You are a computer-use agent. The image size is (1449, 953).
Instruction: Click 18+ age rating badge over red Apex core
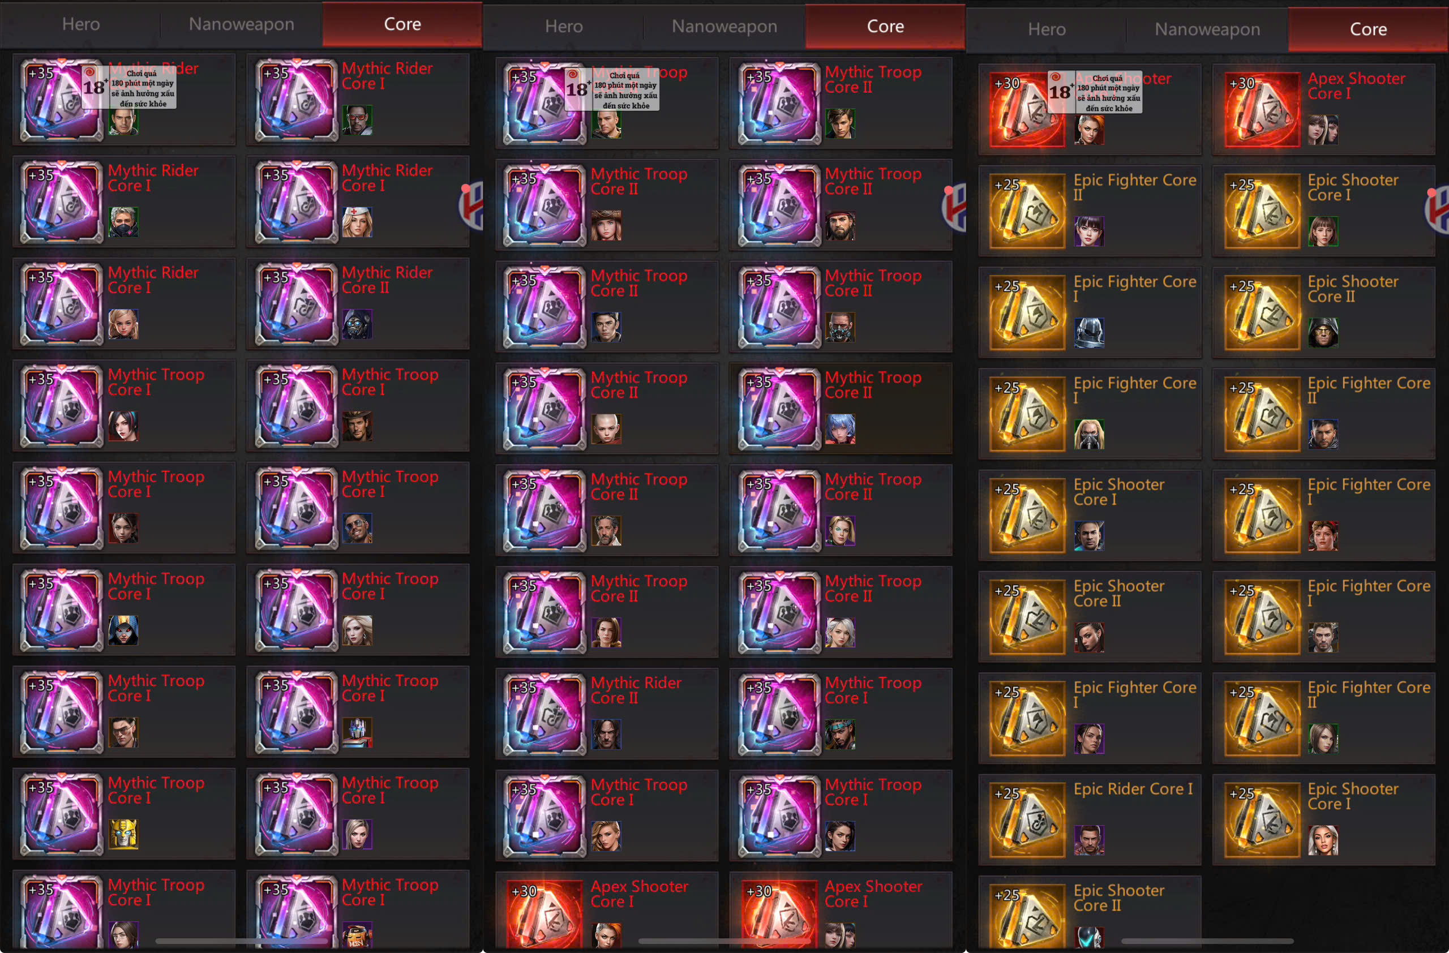1095,92
